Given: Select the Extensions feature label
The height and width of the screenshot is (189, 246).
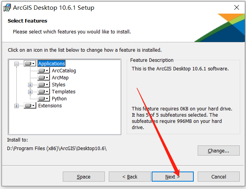Looking at the screenshot, I should 50,106.
